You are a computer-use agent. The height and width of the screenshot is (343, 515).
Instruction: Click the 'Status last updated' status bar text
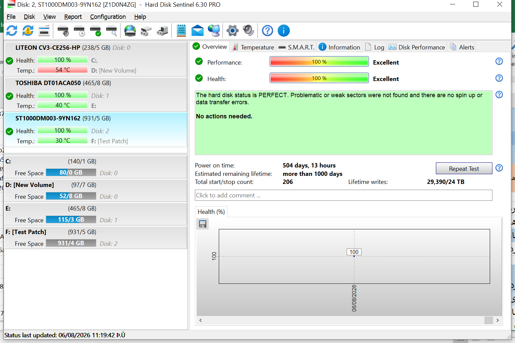pyautogui.click(x=65, y=335)
